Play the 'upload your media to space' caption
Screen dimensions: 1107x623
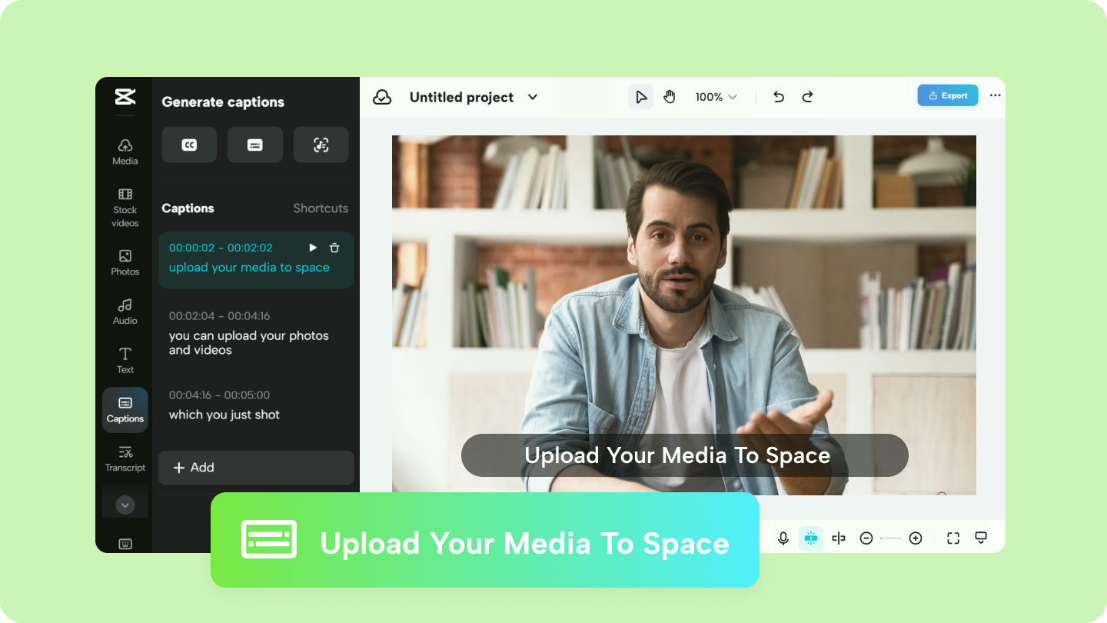[313, 248]
